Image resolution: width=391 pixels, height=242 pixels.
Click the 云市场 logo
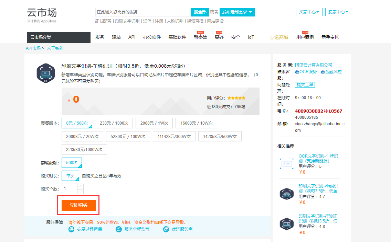tap(42, 15)
